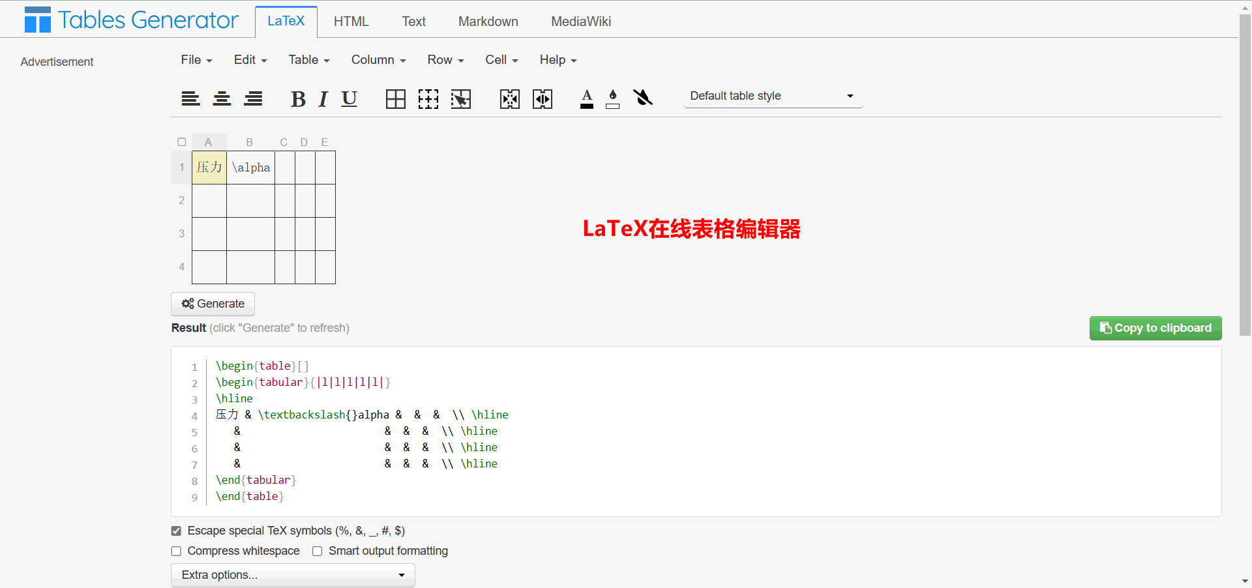Select column header B

250,142
